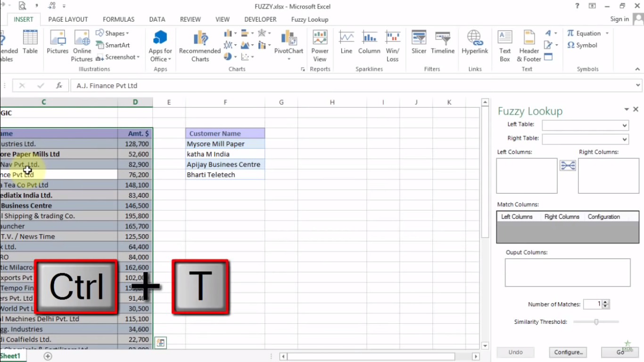
Task: Add a Line sparkline
Action: tap(347, 42)
